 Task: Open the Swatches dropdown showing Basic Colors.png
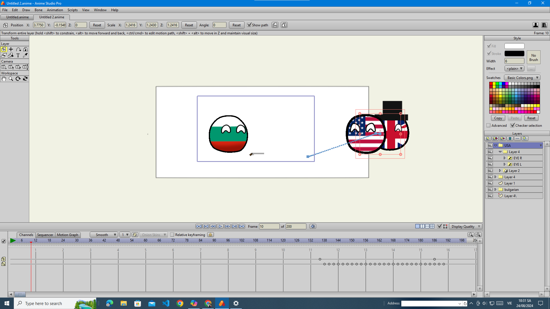[522, 78]
